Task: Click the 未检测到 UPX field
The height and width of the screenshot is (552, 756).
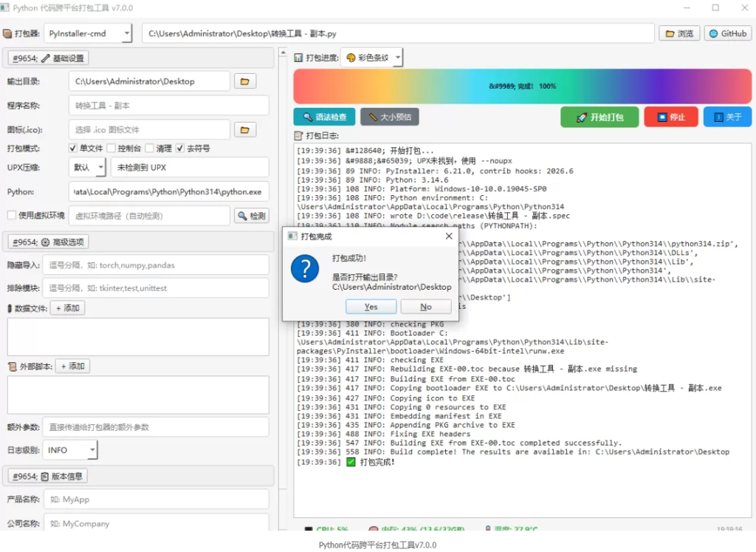Action: 190,168
